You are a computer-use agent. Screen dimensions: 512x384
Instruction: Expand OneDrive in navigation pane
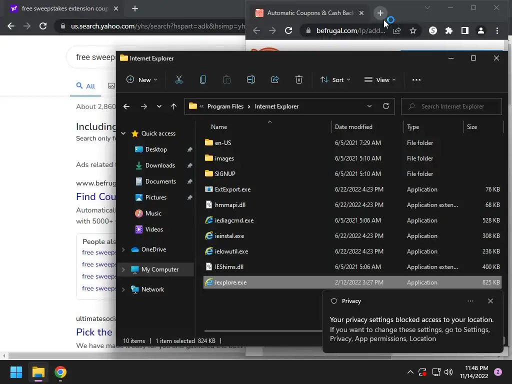click(x=123, y=249)
